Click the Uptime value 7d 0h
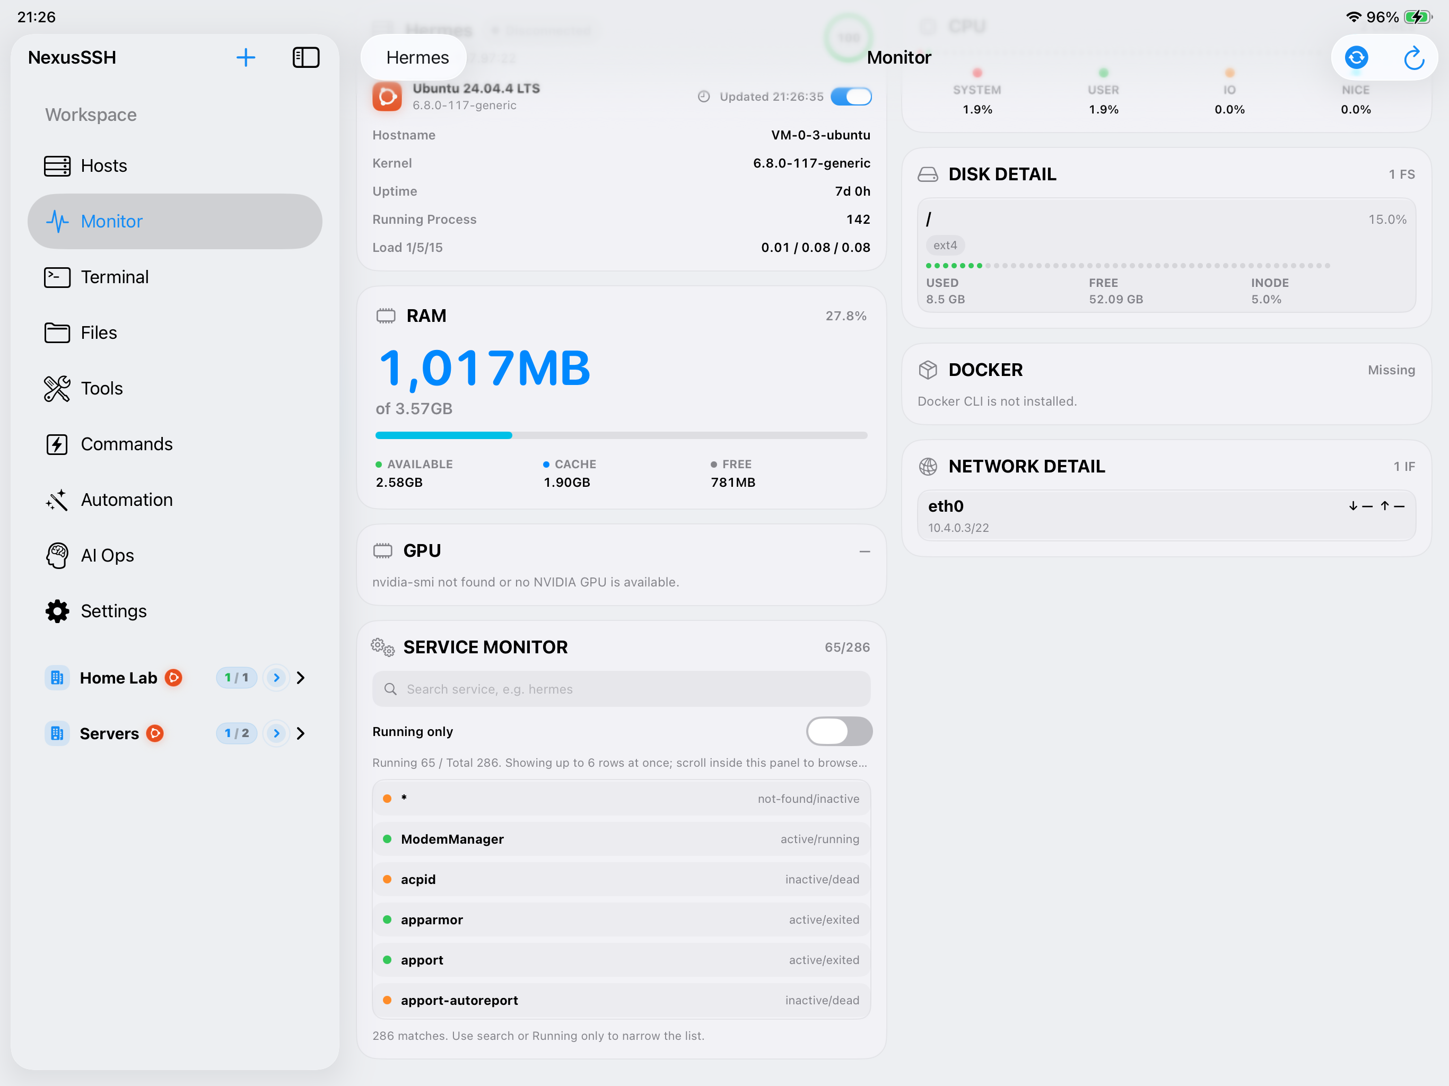Viewport: 1449px width, 1086px height. [852, 191]
